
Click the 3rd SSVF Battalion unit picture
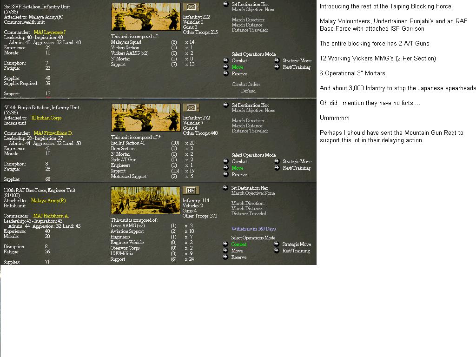coord(145,17)
